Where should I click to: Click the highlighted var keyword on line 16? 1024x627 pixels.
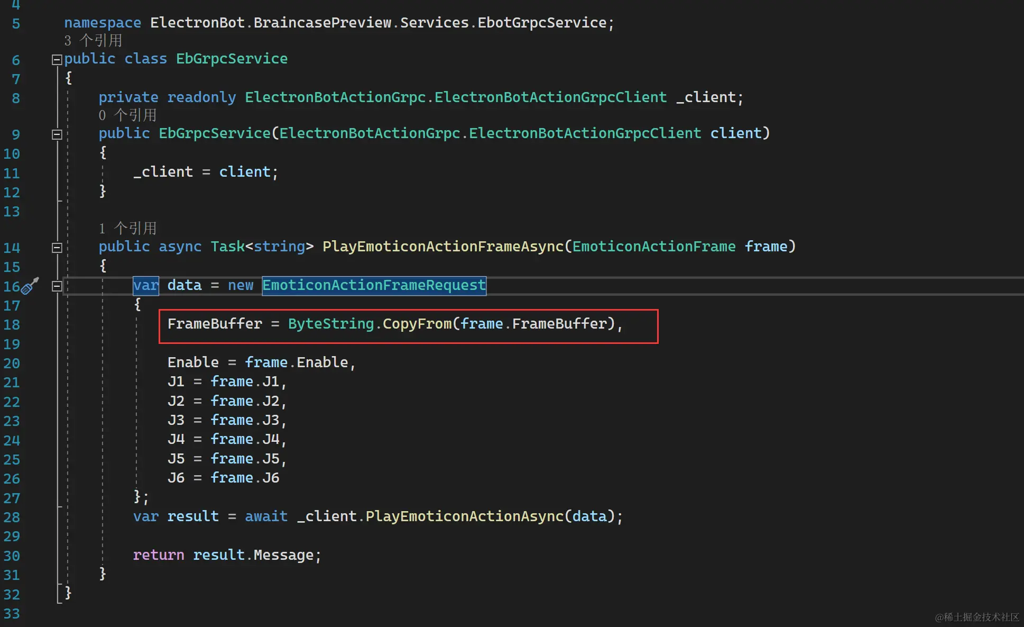pyautogui.click(x=145, y=285)
